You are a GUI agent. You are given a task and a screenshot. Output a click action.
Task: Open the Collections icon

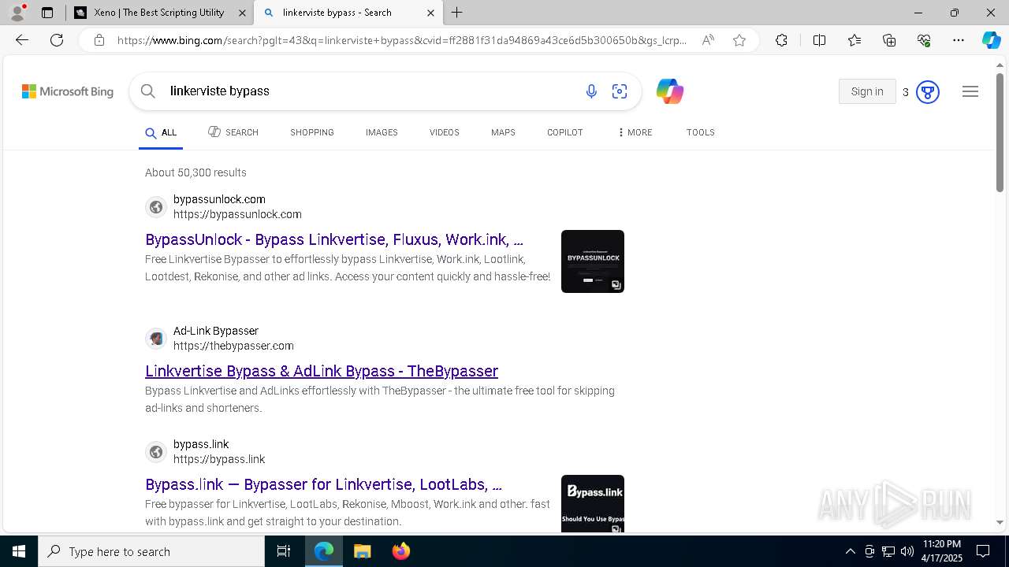pos(889,40)
